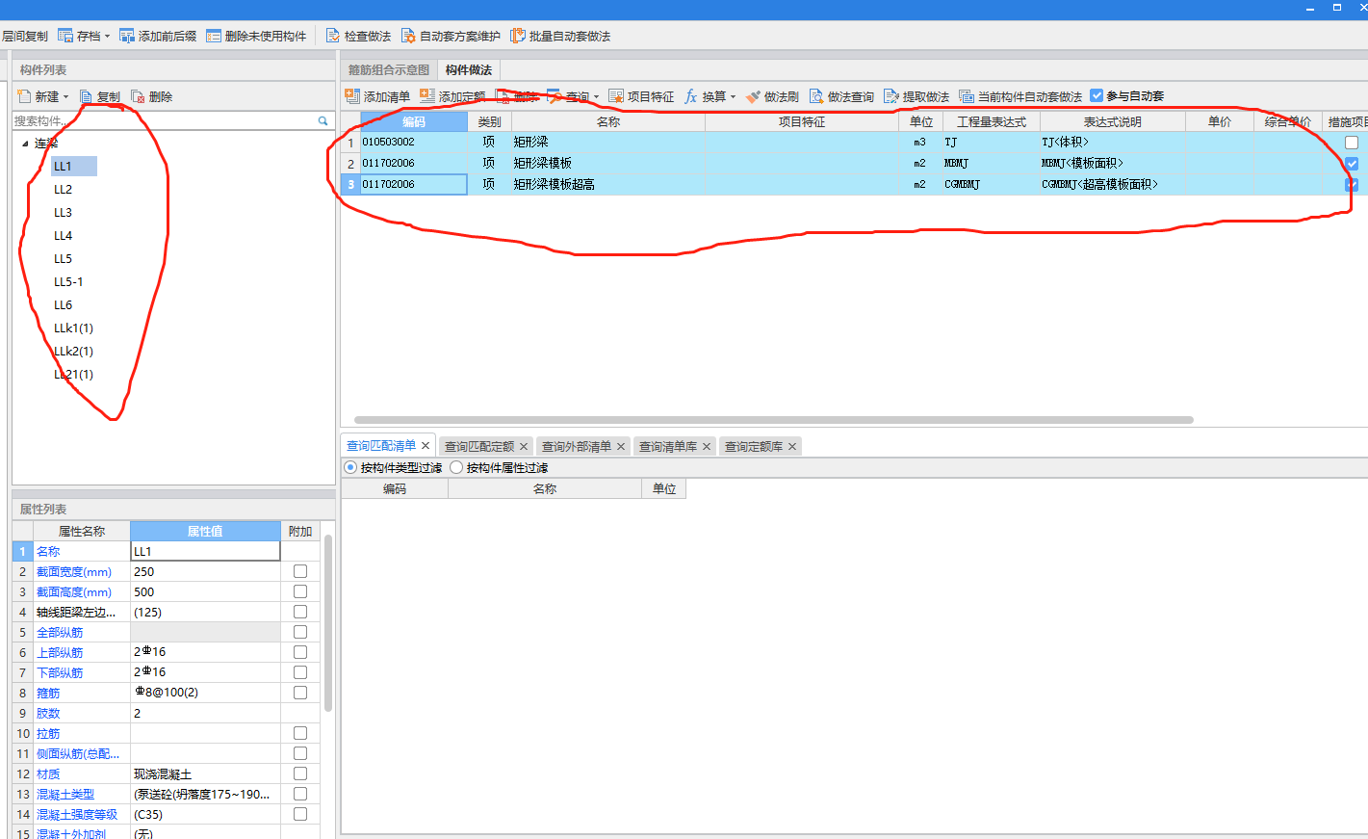Click the 搜索构件 search input field
This screenshot has width=1368, height=839.
click(164, 120)
